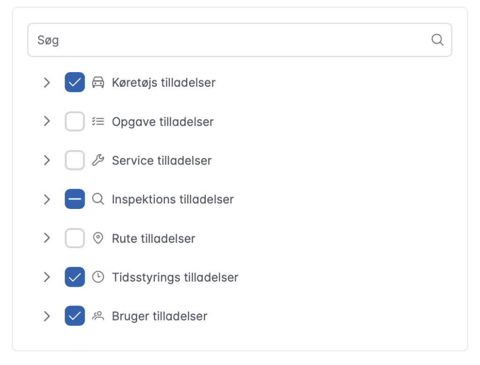480x365 pixels.
Task: Click the search magnifier icon
Action: pos(437,40)
